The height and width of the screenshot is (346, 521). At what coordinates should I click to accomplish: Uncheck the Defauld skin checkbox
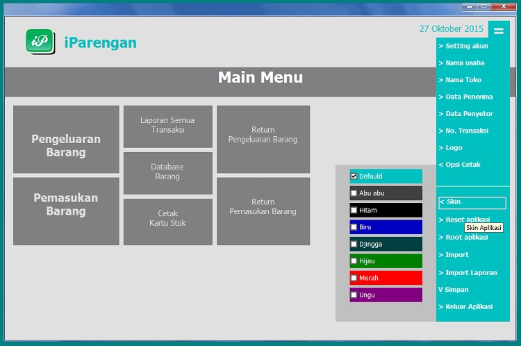click(x=354, y=176)
